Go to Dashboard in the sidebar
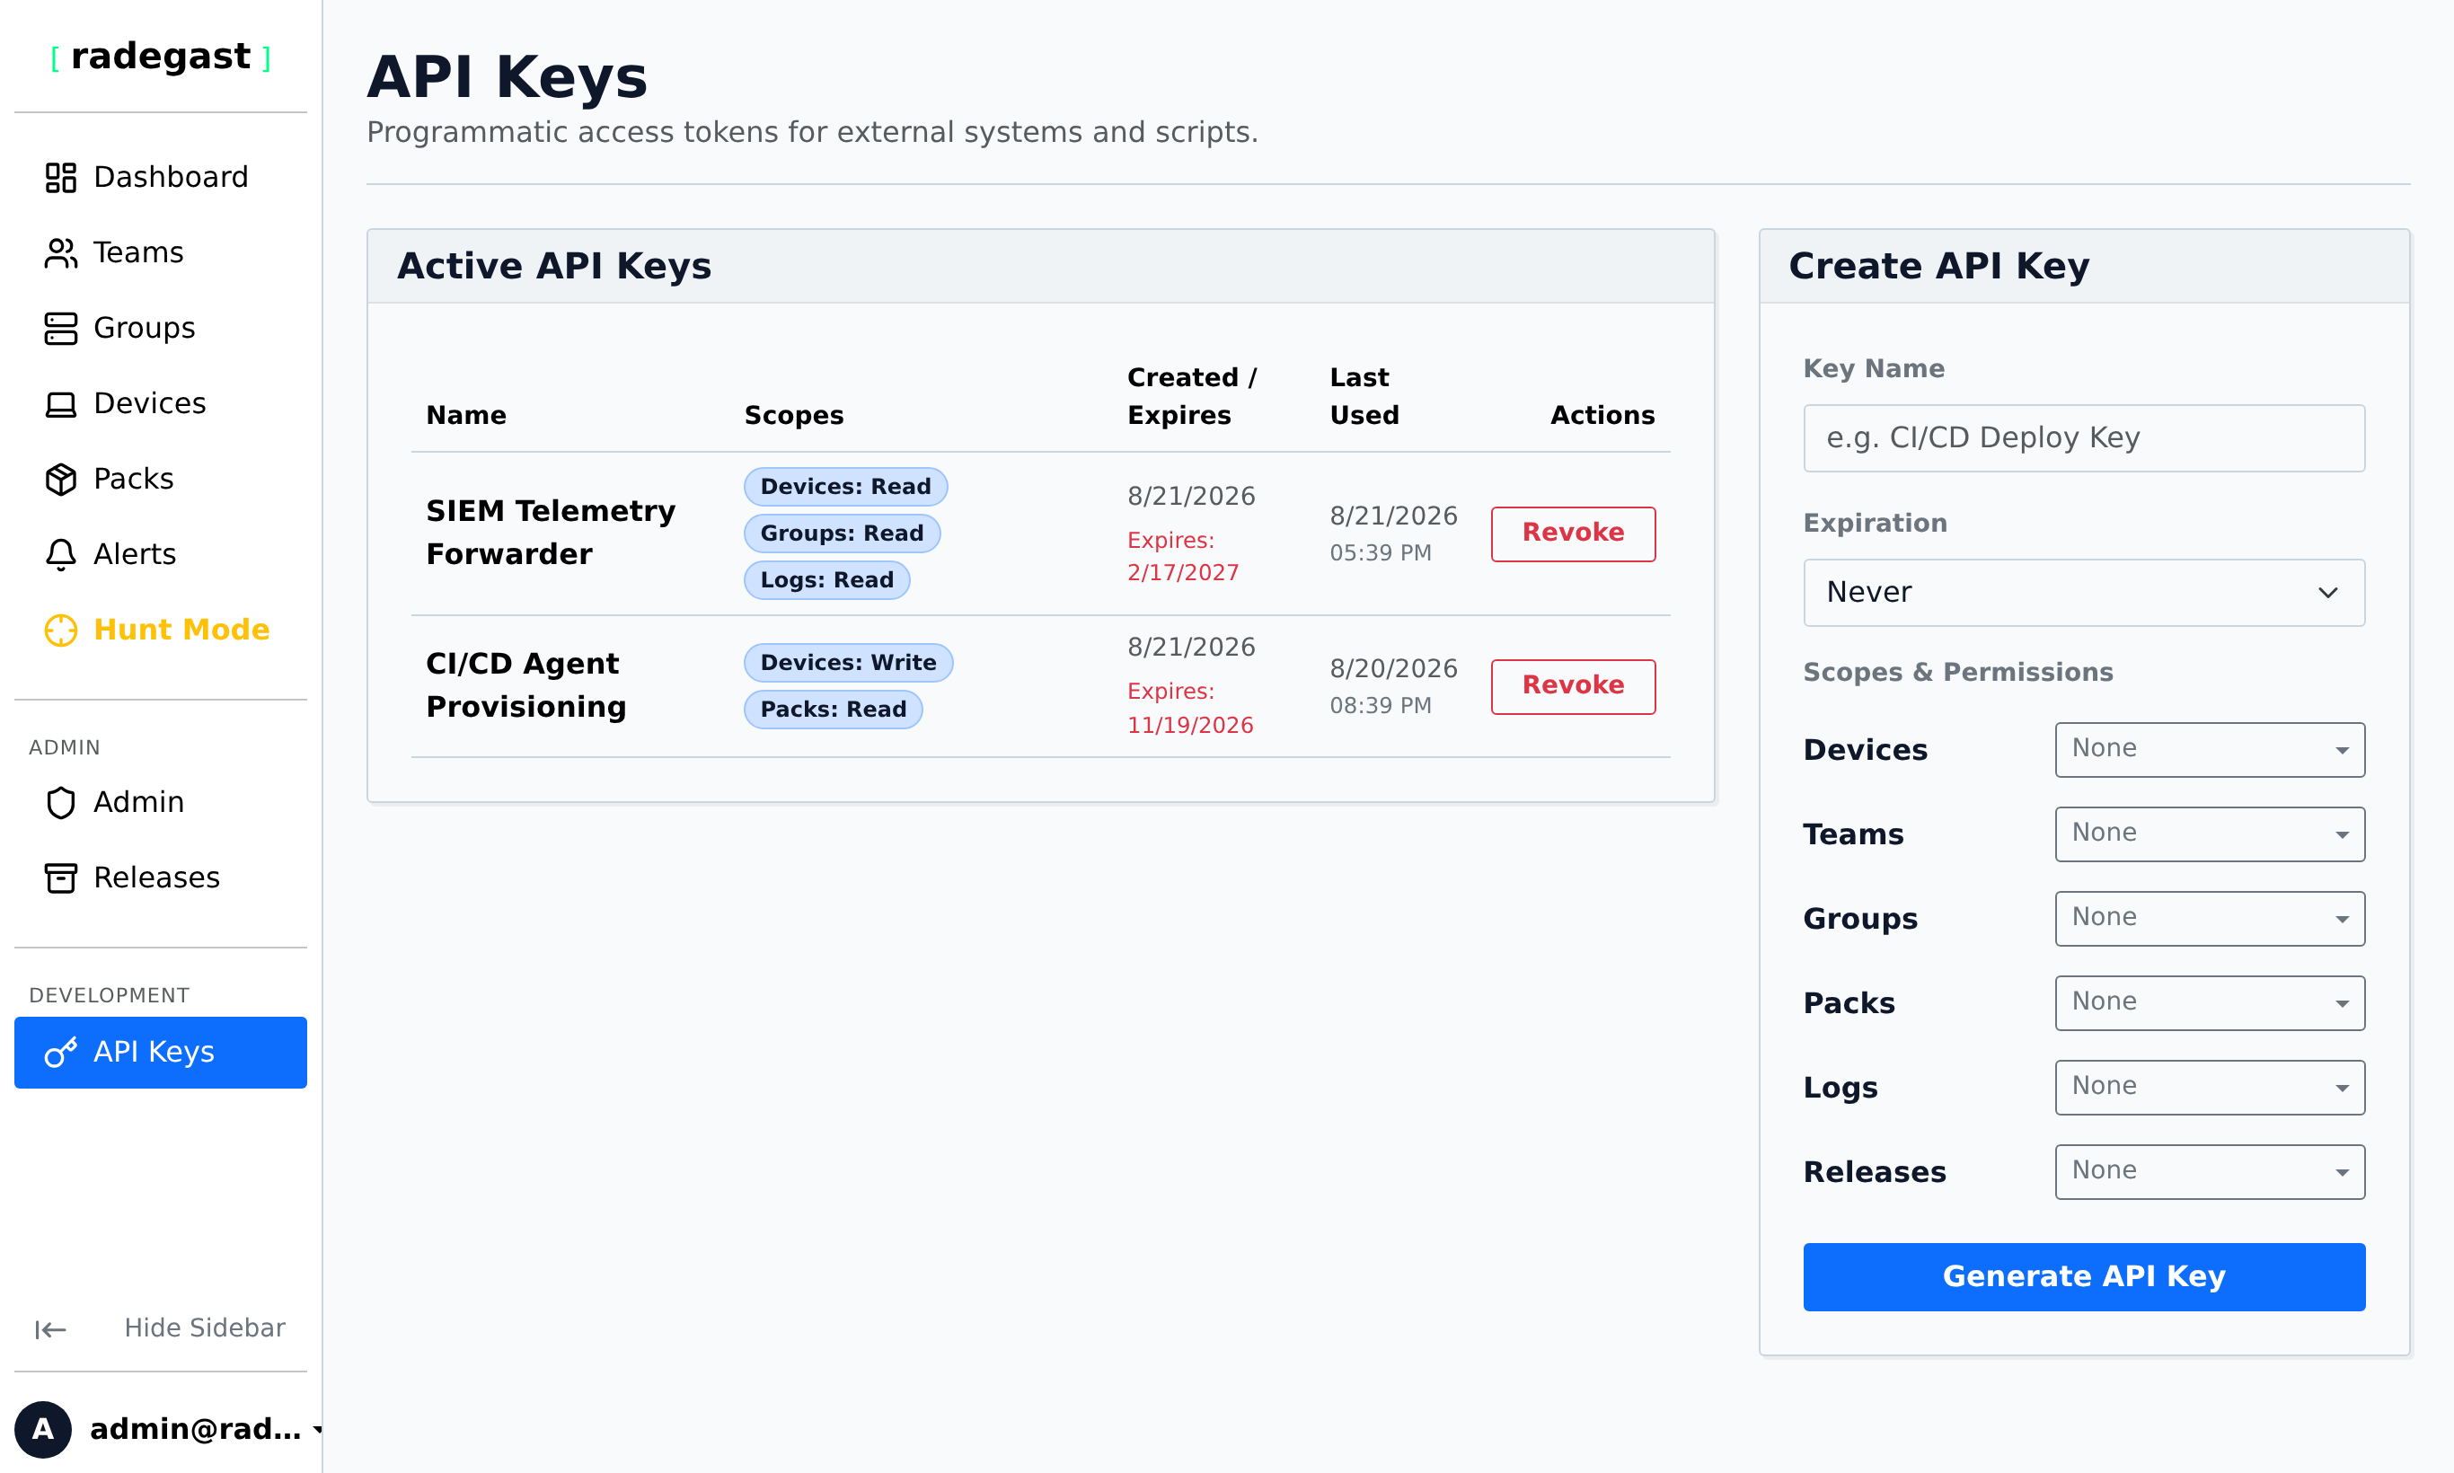 coord(160,178)
